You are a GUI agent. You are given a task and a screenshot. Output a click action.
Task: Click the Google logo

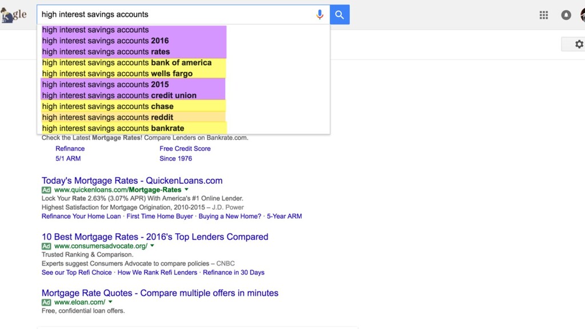coord(14,15)
